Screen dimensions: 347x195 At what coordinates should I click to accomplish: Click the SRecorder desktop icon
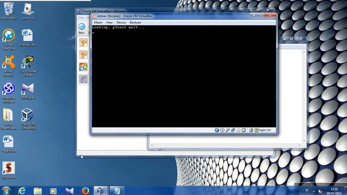(9, 170)
